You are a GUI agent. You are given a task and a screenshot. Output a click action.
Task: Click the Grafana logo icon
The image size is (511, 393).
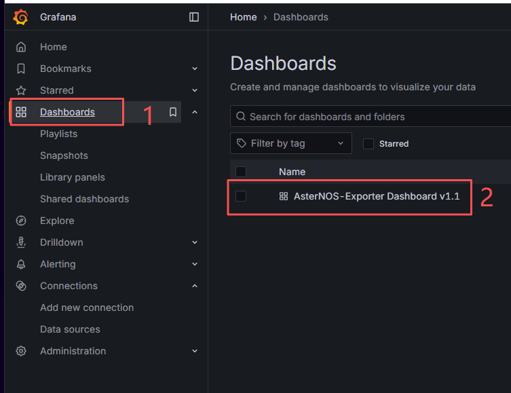[x=20, y=17]
